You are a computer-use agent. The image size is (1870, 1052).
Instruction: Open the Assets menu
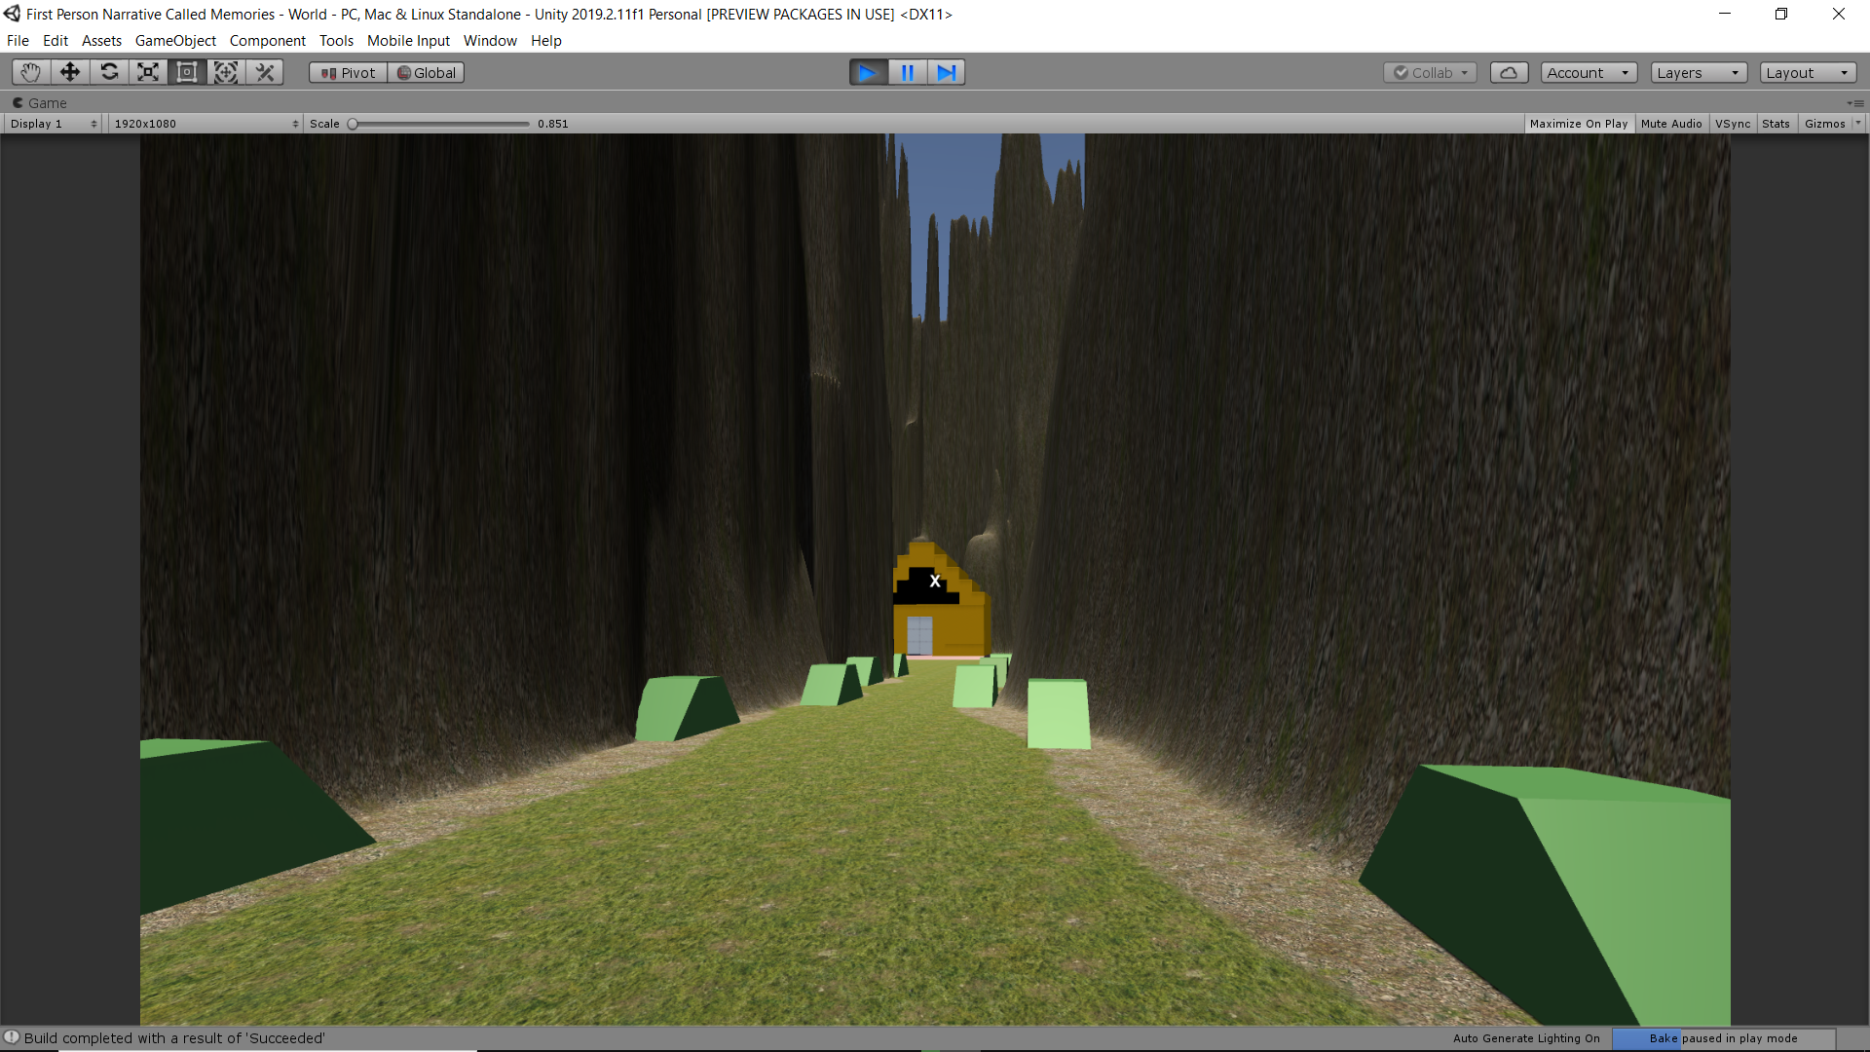point(101,41)
